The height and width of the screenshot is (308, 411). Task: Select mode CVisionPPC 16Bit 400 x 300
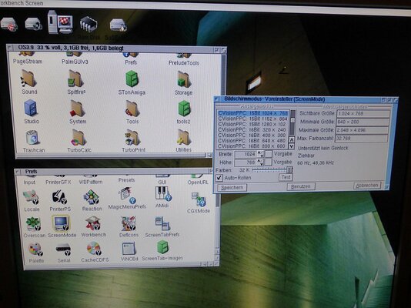pos(252,136)
